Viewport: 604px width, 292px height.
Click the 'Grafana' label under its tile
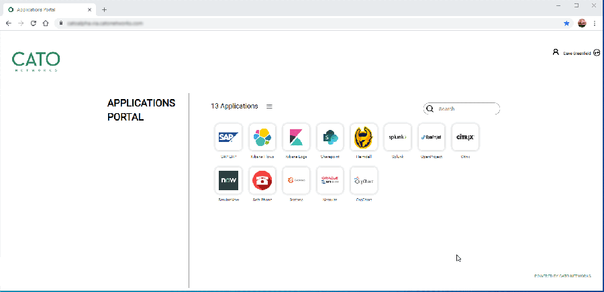click(x=296, y=200)
